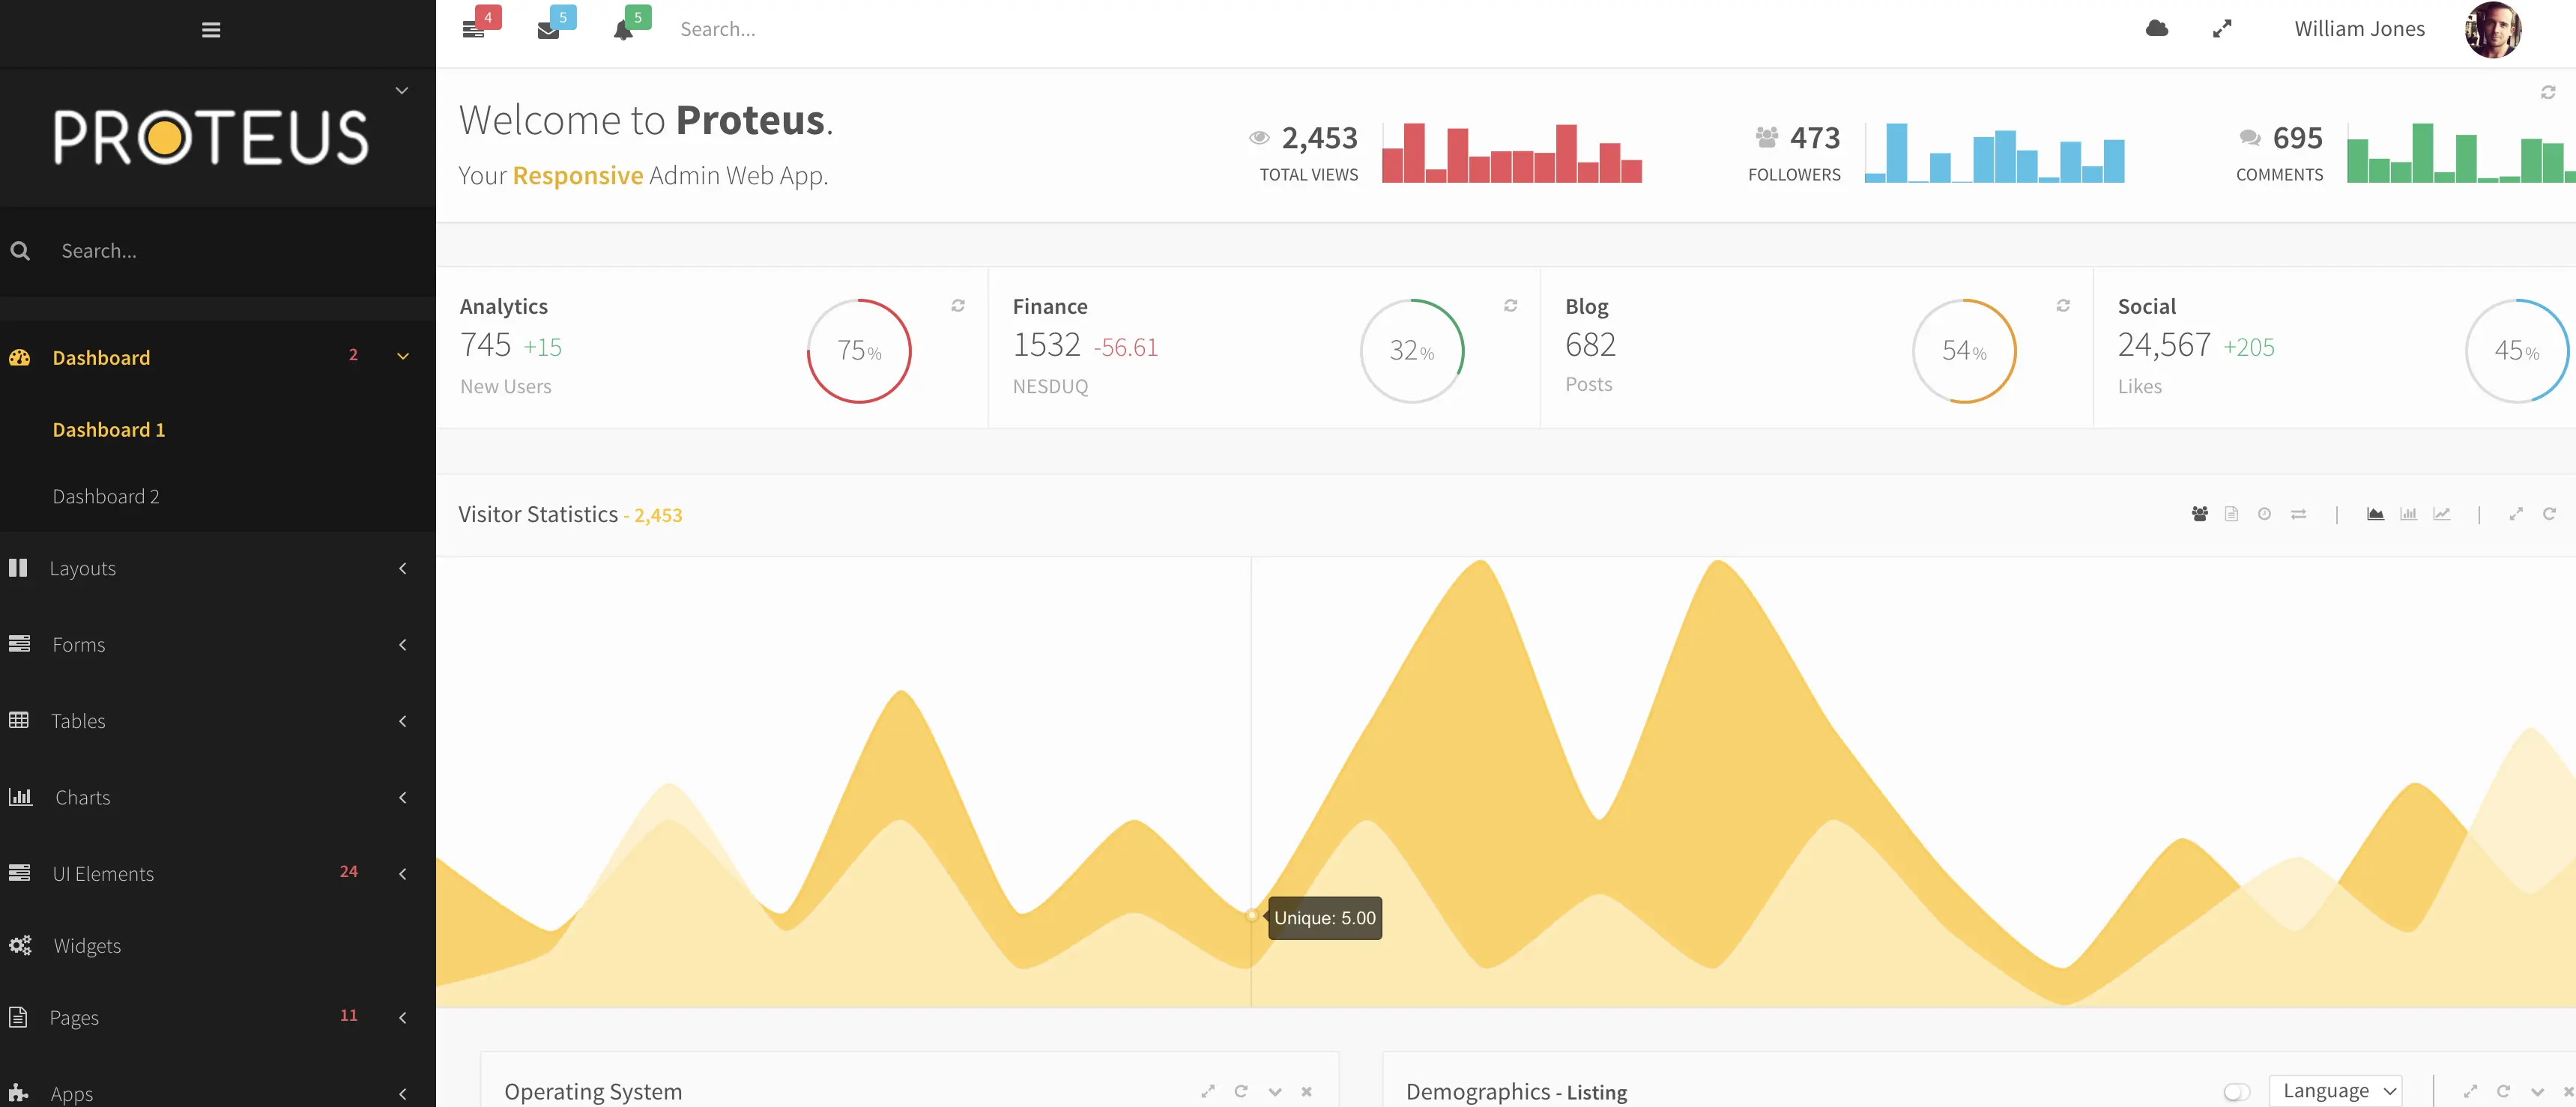The image size is (2576, 1107).
Task: Refresh the welcome header stats
Action: click(x=2548, y=92)
